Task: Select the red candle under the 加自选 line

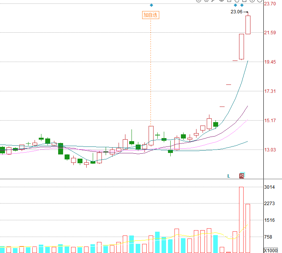Action: pos(151,135)
